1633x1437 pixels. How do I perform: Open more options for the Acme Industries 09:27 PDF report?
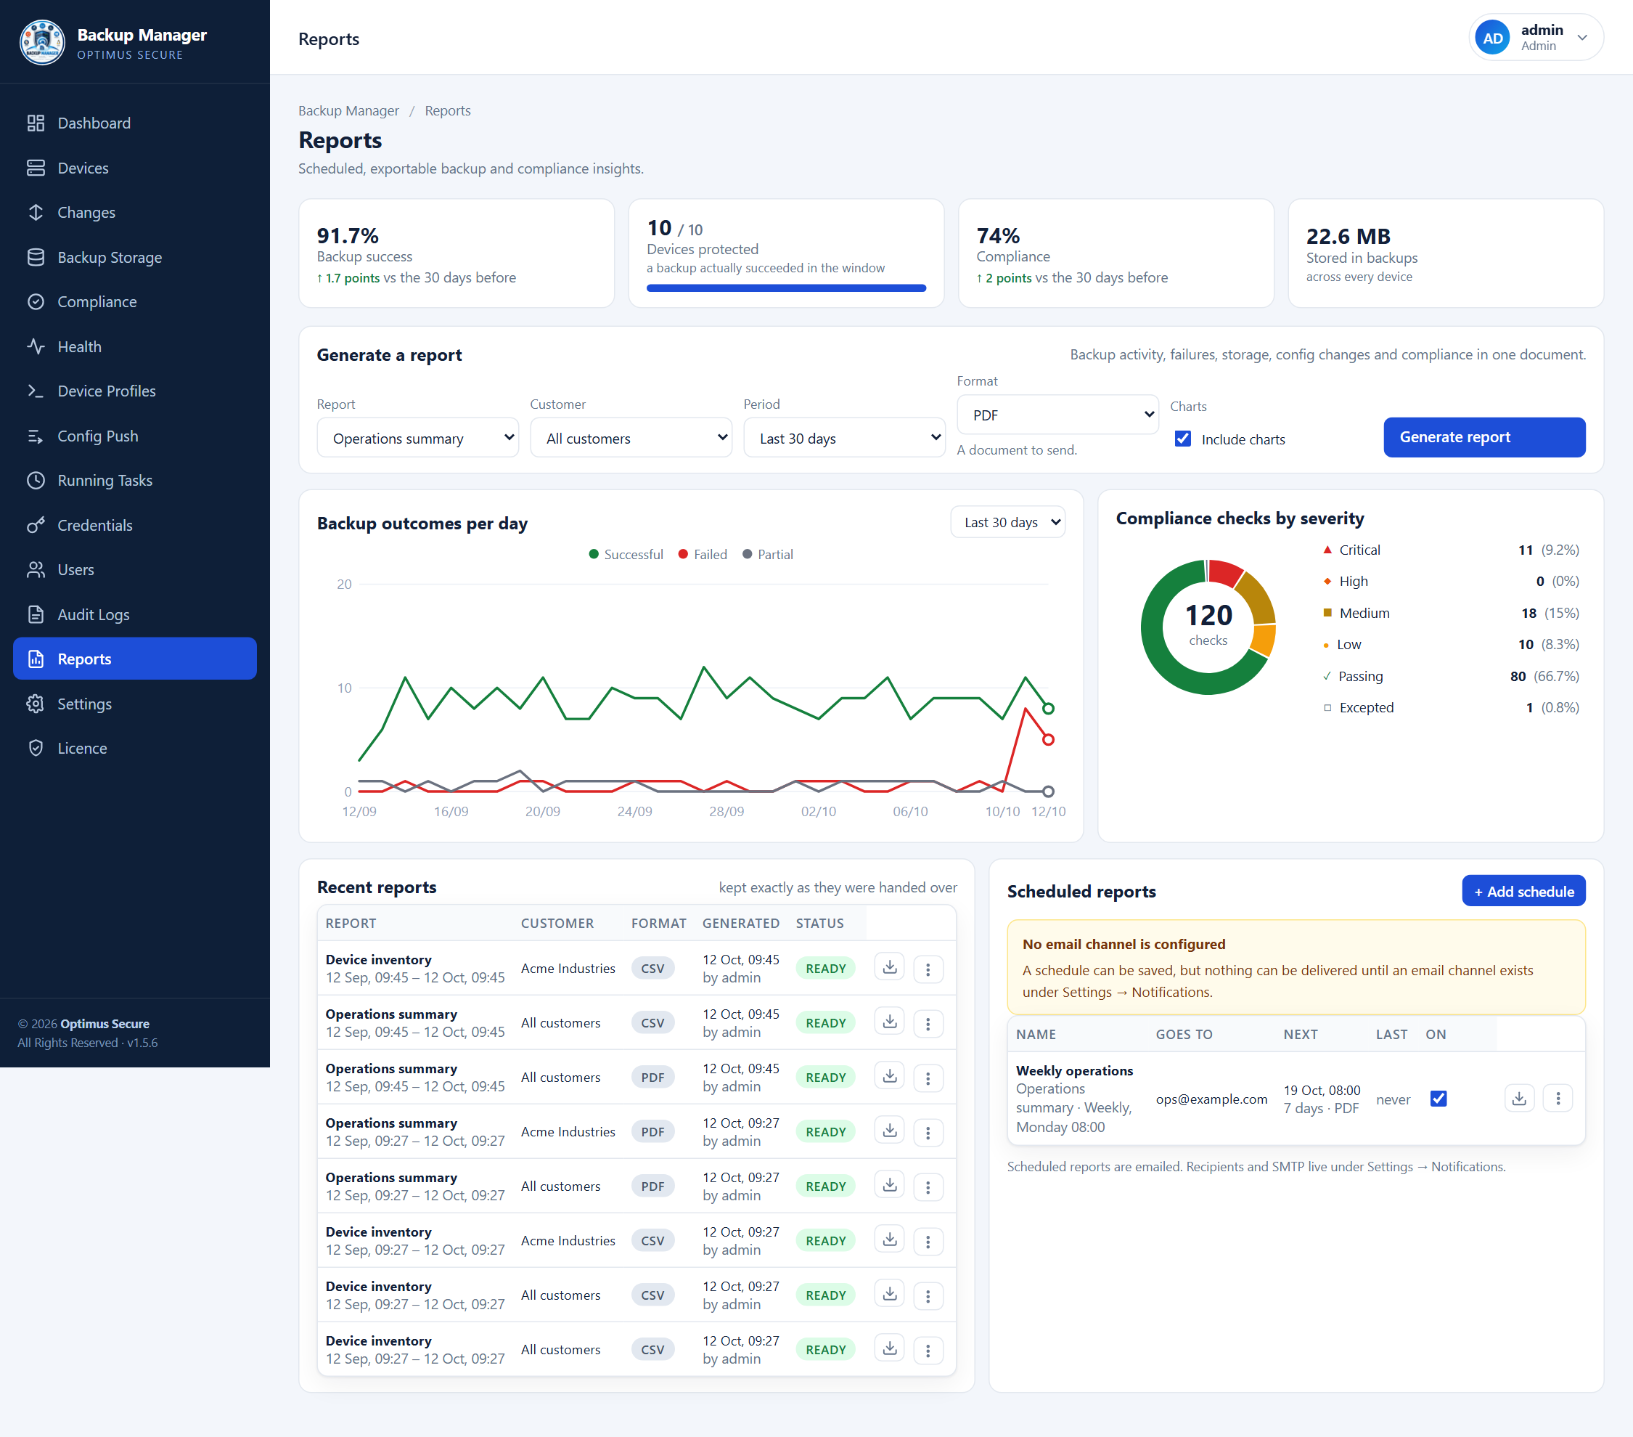pos(928,1132)
